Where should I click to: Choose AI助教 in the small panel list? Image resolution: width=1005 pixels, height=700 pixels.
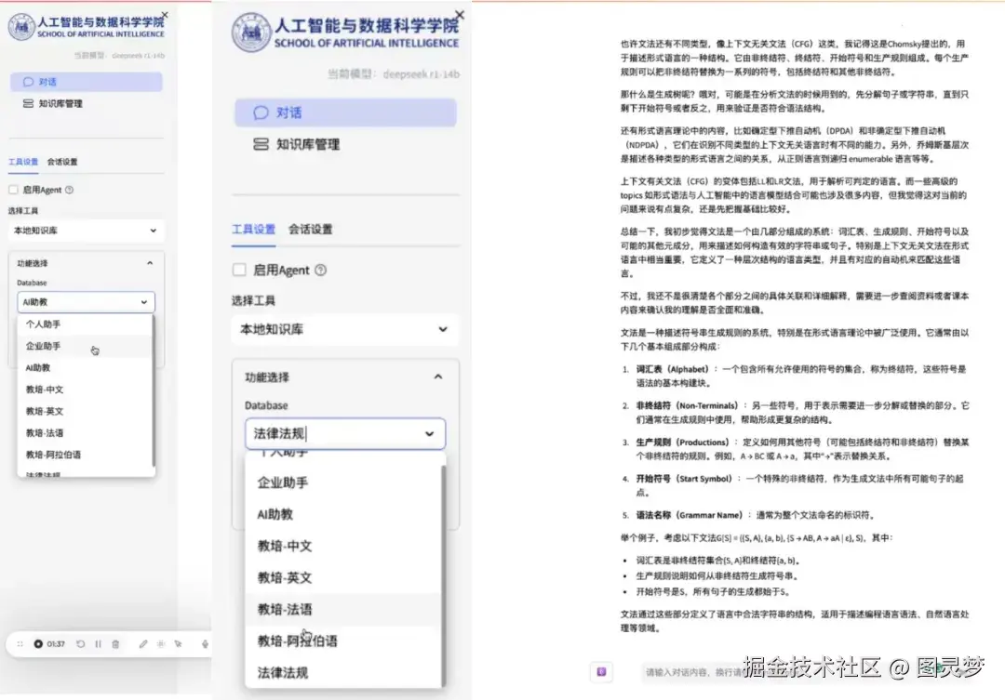click(x=85, y=367)
